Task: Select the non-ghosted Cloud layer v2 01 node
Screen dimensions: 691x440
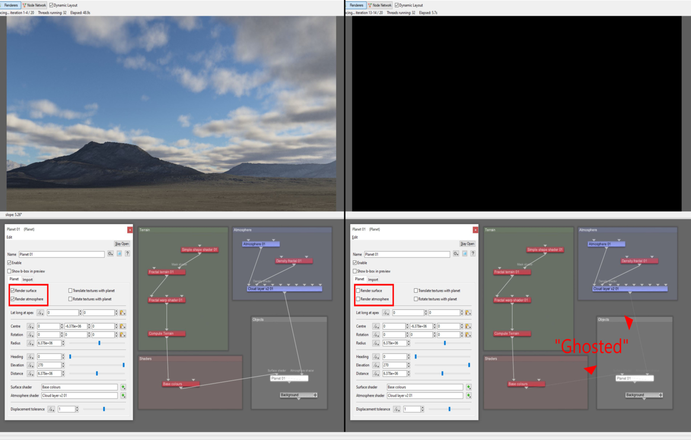Action: (285, 289)
